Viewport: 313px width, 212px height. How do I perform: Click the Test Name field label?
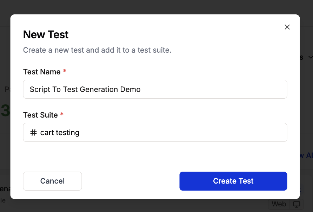pyautogui.click(x=42, y=72)
